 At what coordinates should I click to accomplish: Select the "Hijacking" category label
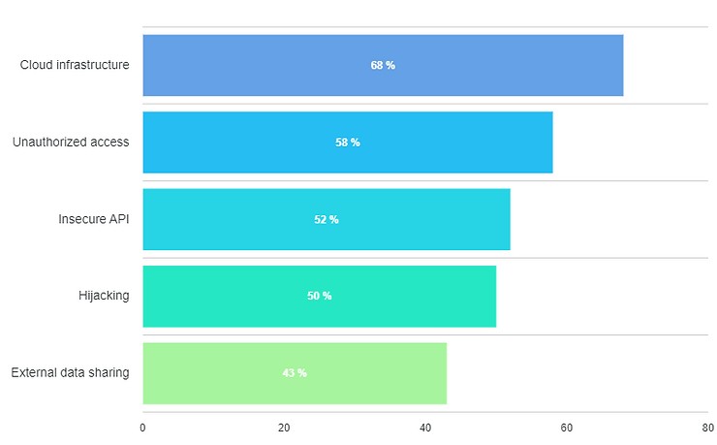pos(104,296)
